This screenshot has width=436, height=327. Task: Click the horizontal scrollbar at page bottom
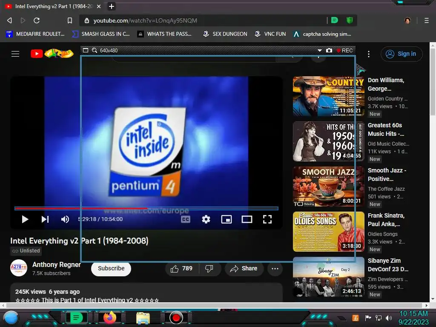(x=214, y=305)
